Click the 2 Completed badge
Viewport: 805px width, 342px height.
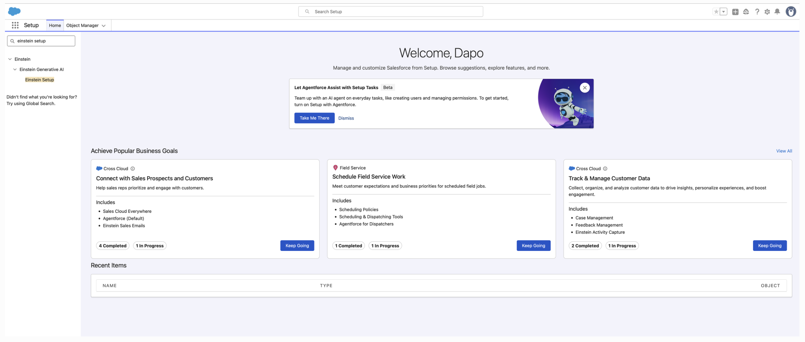pyautogui.click(x=585, y=246)
